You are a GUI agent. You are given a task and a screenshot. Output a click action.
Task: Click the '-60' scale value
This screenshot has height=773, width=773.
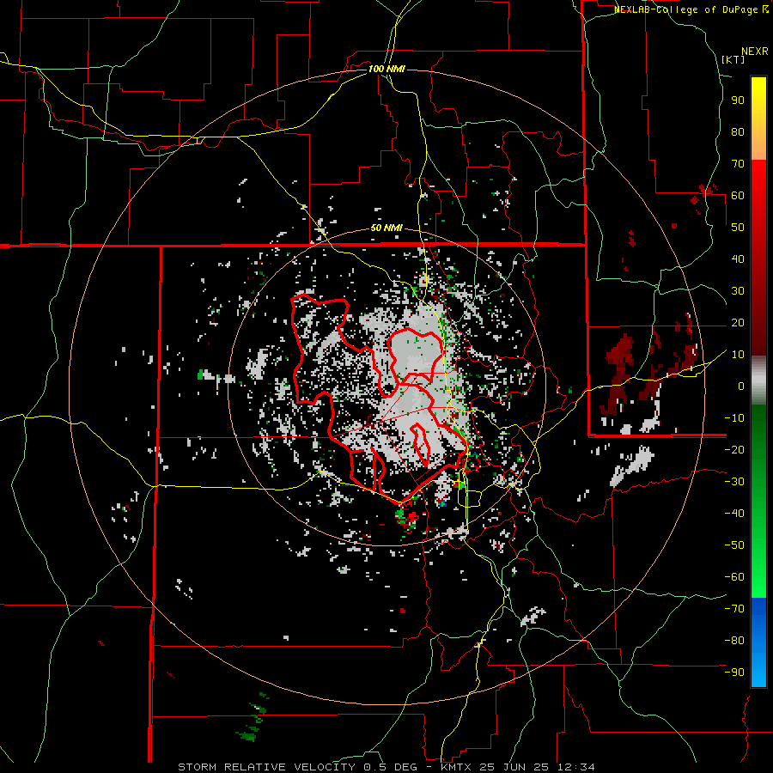[x=734, y=577]
